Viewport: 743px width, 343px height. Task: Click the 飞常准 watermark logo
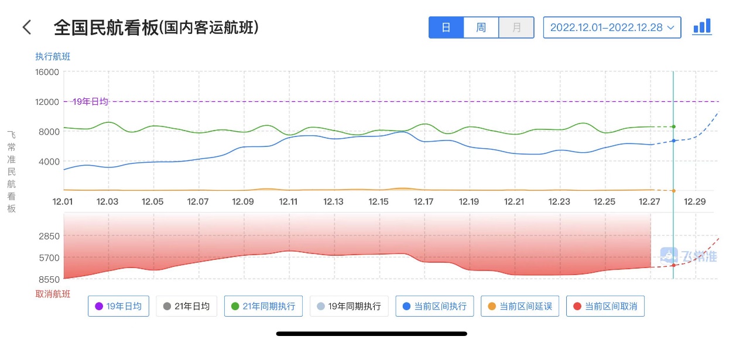point(689,256)
